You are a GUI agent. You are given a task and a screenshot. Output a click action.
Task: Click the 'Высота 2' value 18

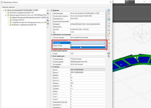(x=88, y=80)
